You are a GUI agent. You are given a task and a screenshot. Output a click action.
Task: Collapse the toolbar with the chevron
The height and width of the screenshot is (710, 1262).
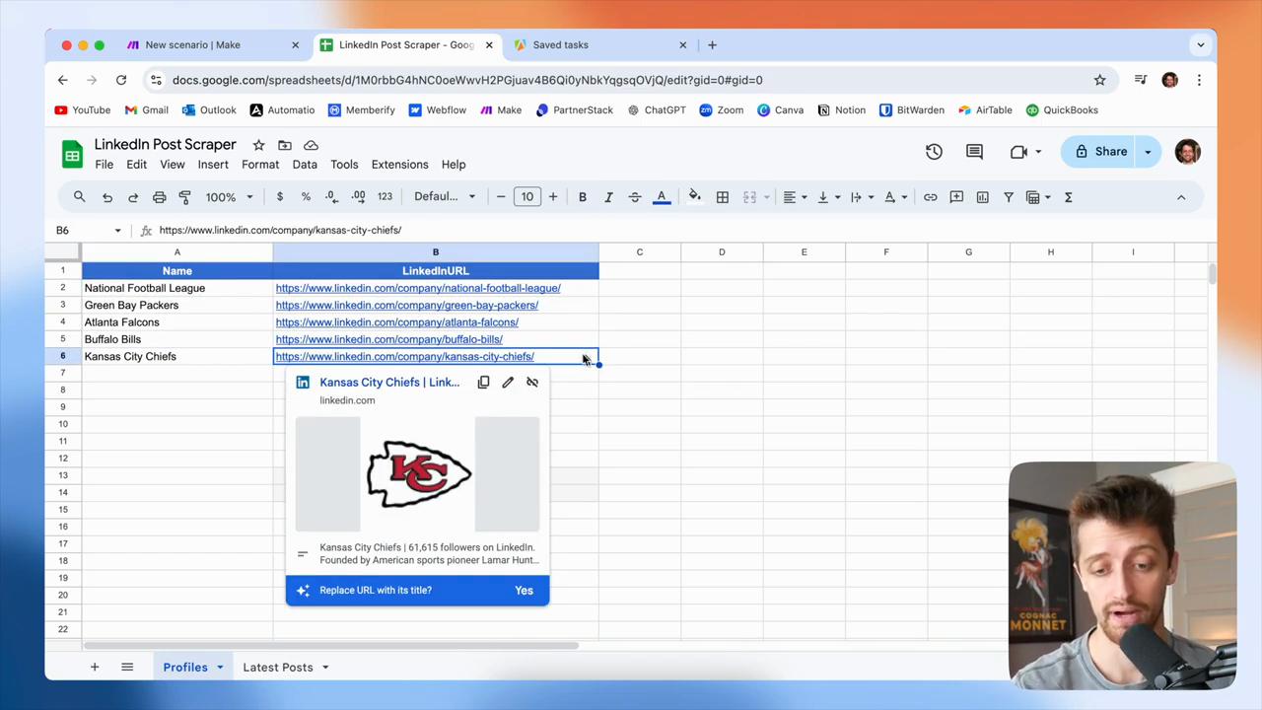1181,197
